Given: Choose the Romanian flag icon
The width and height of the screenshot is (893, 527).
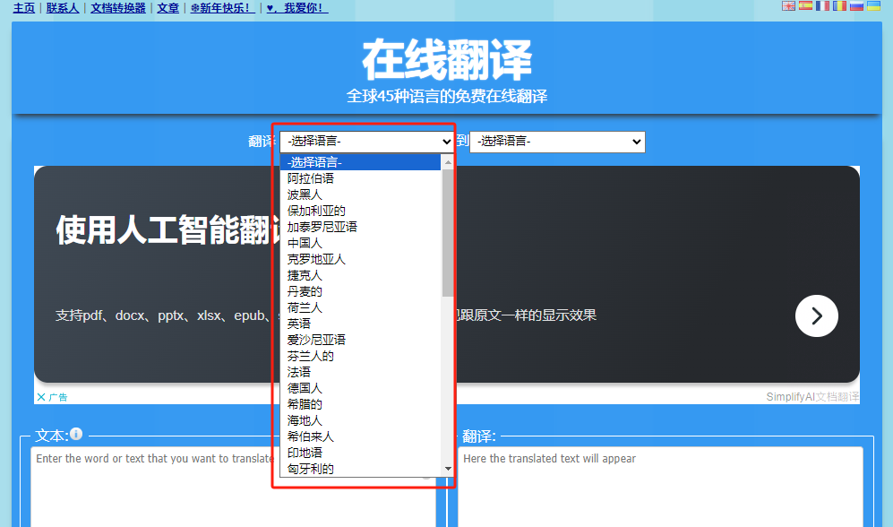Looking at the screenshot, I should click(x=839, y=6).
